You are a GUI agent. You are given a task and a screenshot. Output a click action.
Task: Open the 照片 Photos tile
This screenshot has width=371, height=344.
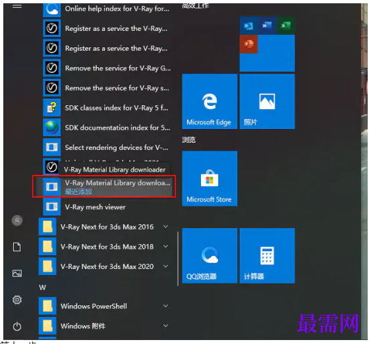click(267, 101)
